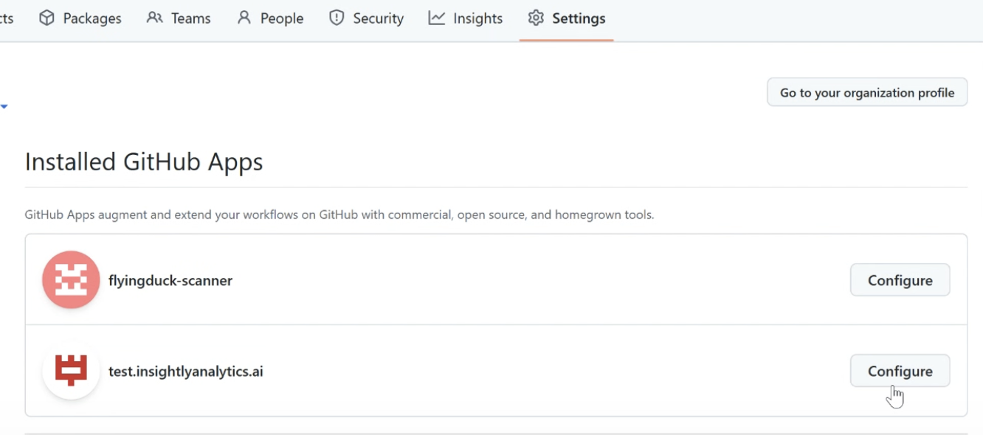
Task: Click the People person icon
Action: click(244, 18)
